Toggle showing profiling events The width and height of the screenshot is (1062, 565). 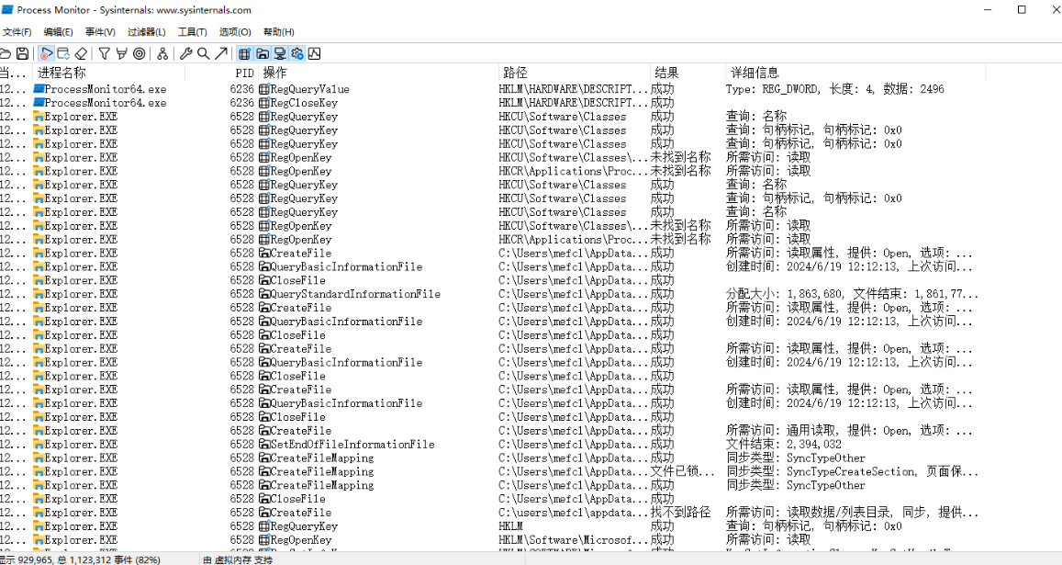314,53
